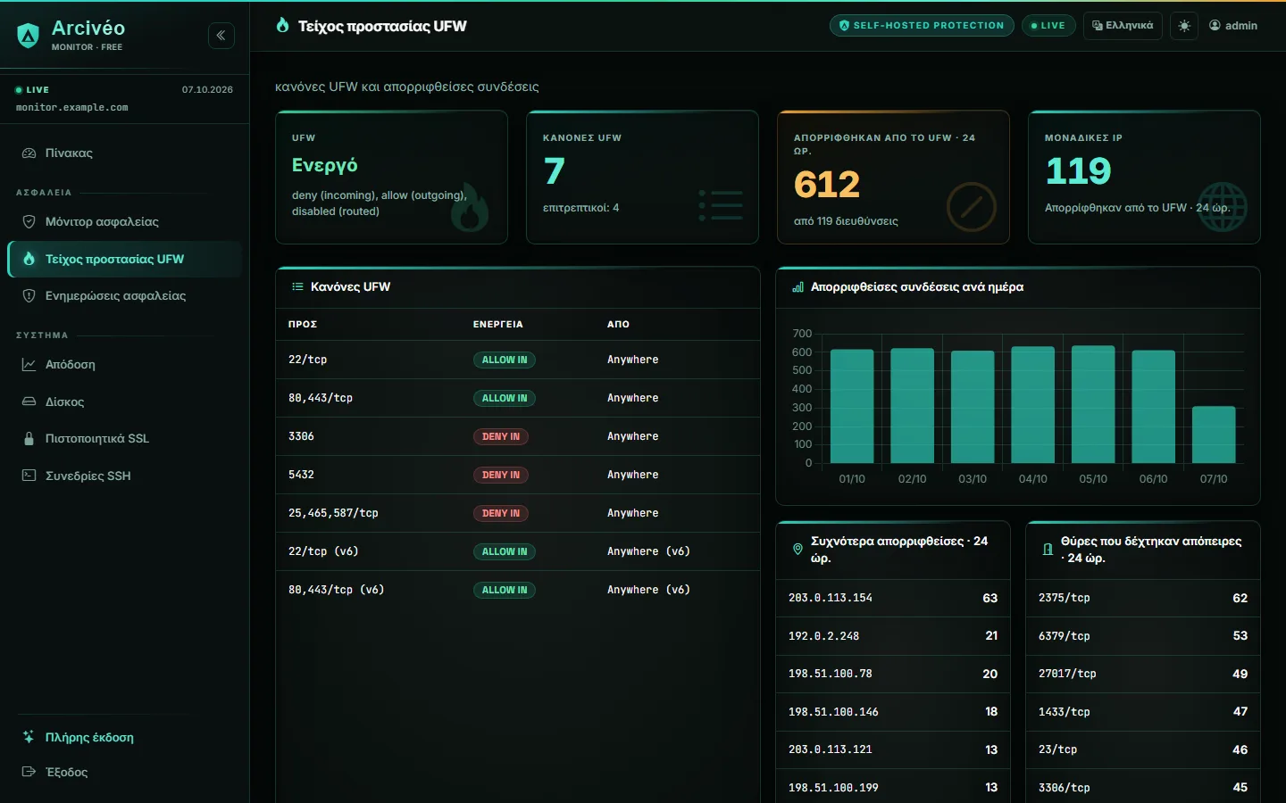Select the 5432 rule row text
The image size is (1286, 803).
(301, 476)
